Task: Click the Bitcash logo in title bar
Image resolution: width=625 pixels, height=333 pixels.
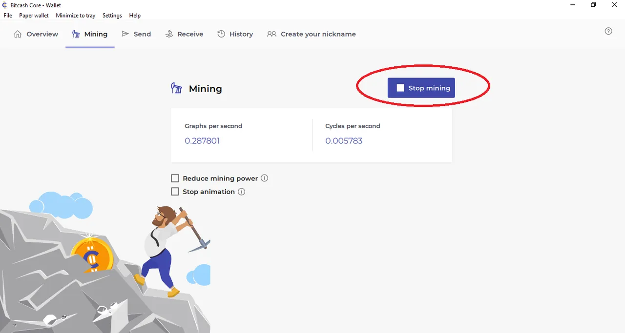Action: click(x=5, y=5)
